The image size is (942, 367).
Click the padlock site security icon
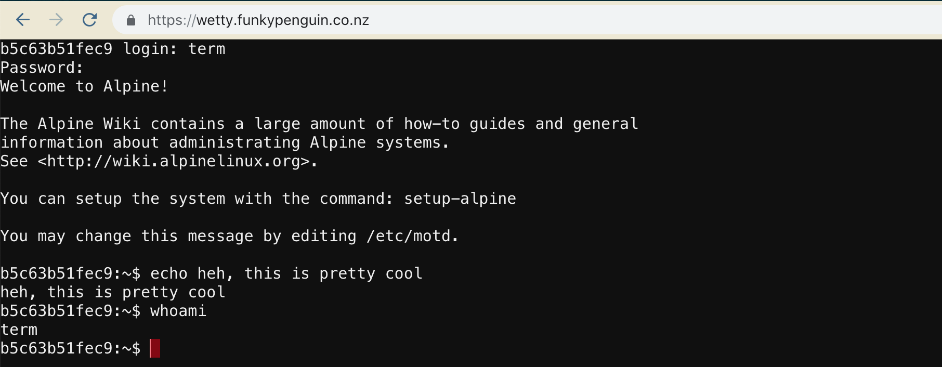[131, 20]
